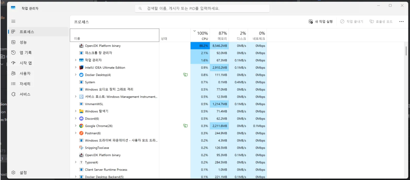Expand the Discord(6) process group
The image size is (410, 180).
tap(76, 119)
